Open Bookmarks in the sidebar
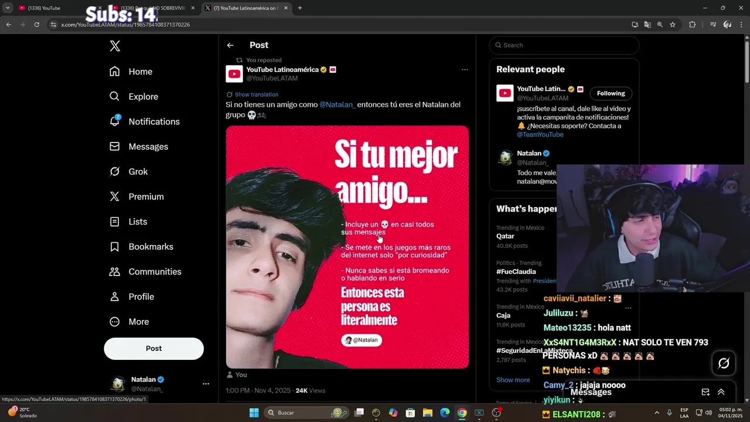The image size is (750, 422). pos(141,247)
